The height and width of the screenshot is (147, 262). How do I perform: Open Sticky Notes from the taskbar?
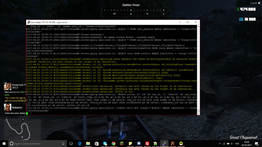pyautogui.click(x=130, y=144)
